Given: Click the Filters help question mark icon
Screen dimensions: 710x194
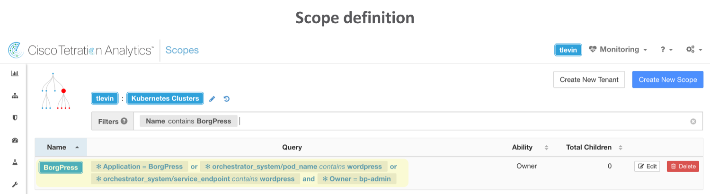Looking at the screenshot, I should click(124, 121).
